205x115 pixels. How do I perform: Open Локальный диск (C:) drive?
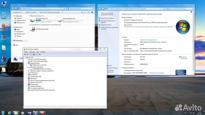[x=43, y=20]
